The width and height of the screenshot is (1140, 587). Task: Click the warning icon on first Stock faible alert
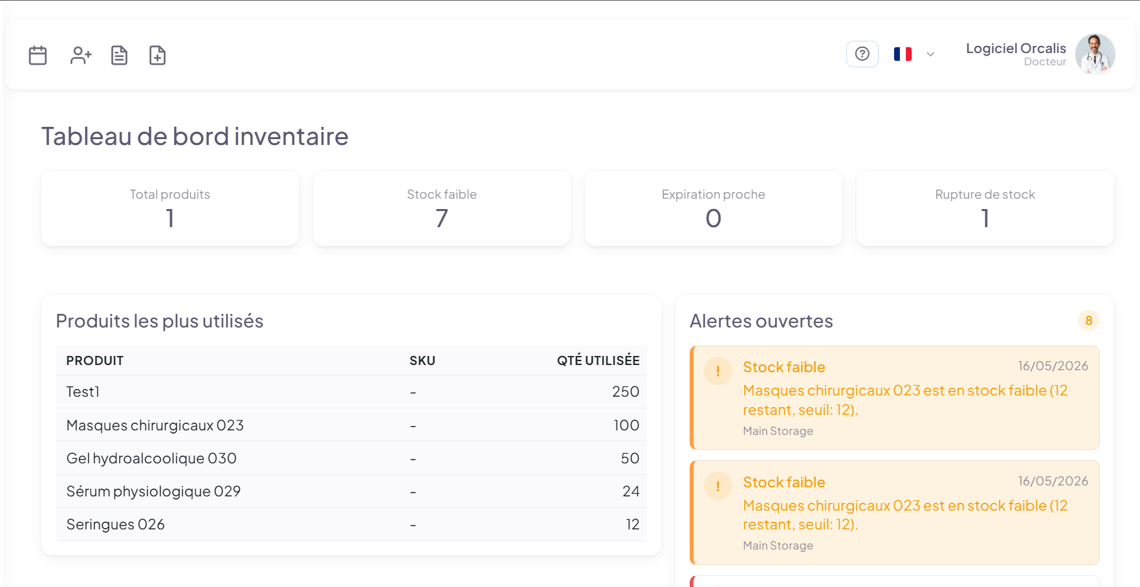[718, 371]
